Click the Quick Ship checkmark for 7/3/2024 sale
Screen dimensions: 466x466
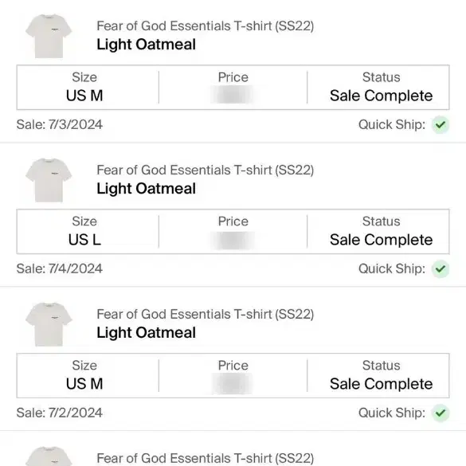(x=441, y=125)
